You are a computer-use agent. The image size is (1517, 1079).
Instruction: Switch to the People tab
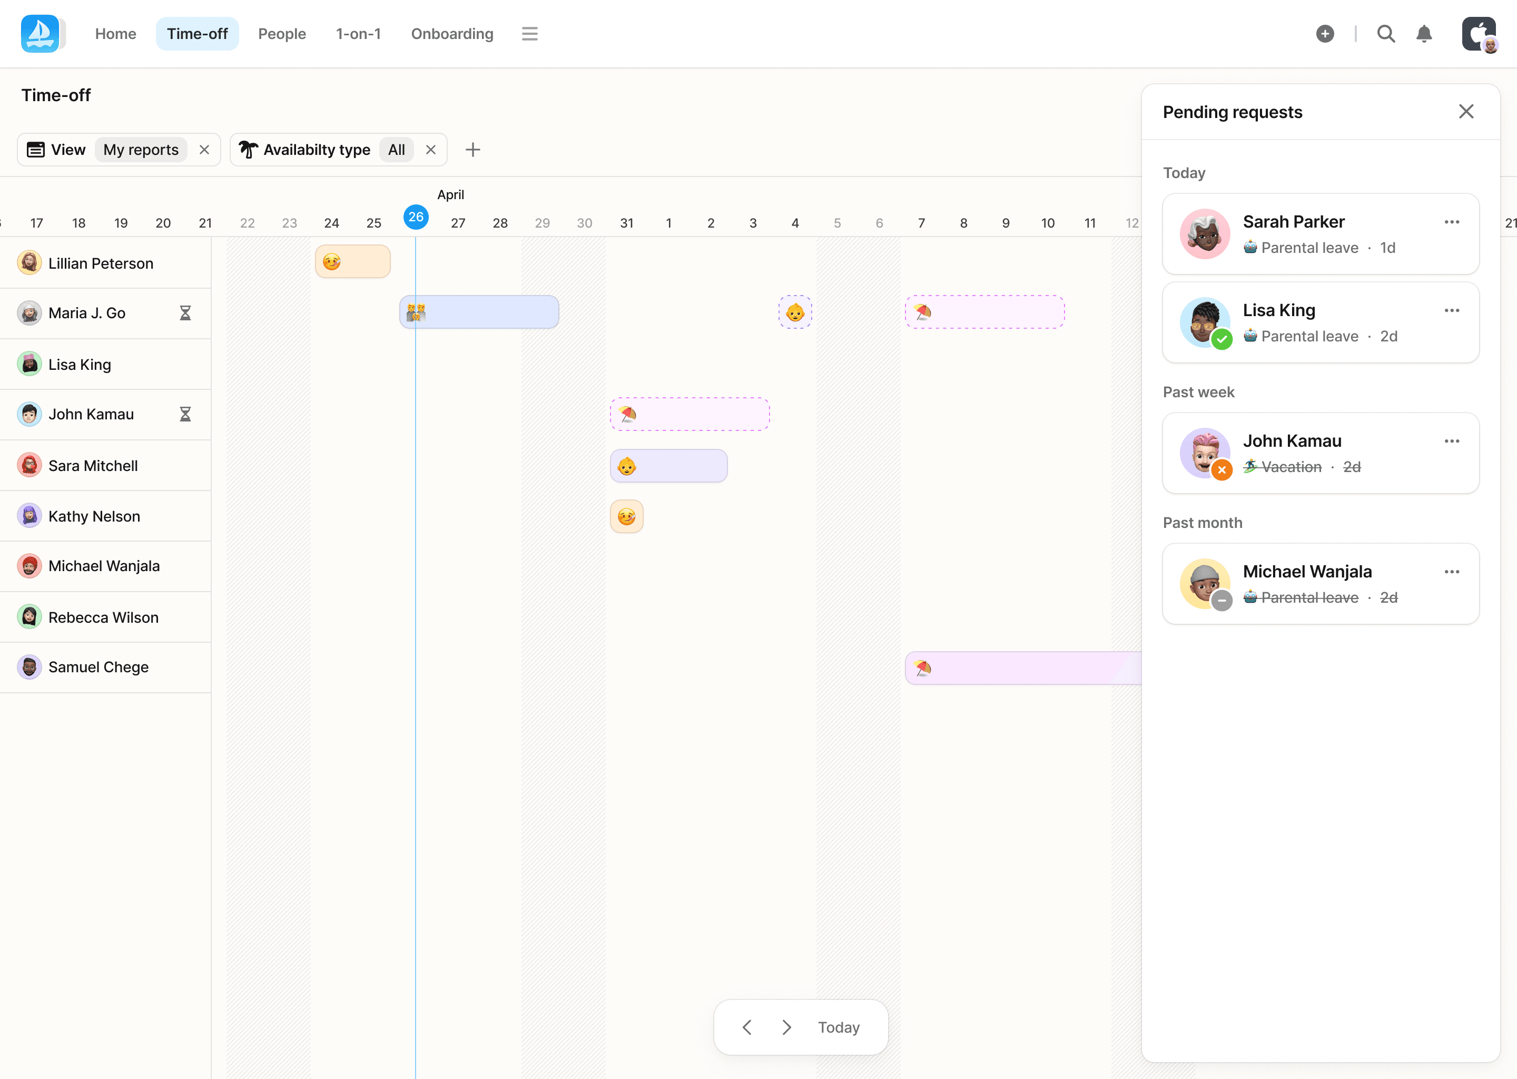pos(282,34)
